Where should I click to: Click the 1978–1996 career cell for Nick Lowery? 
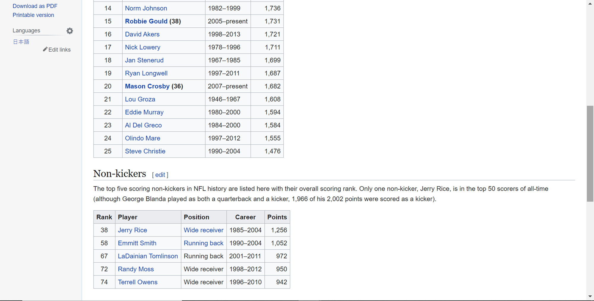[228, 47]
